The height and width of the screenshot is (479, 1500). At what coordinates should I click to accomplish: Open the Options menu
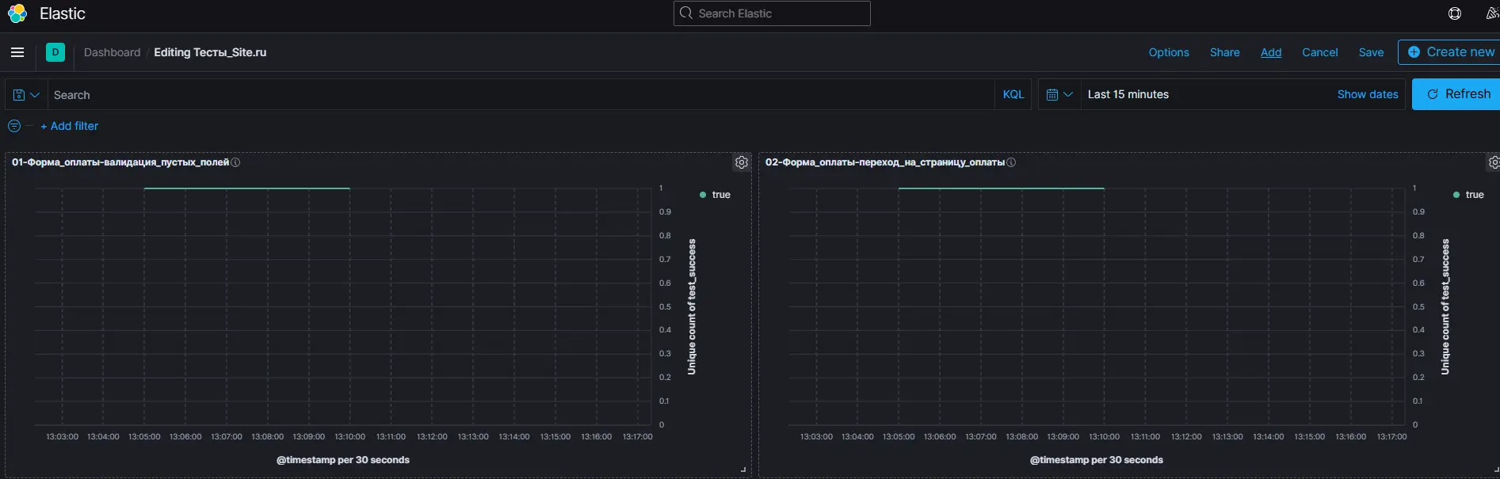[x=1168, y=52]
